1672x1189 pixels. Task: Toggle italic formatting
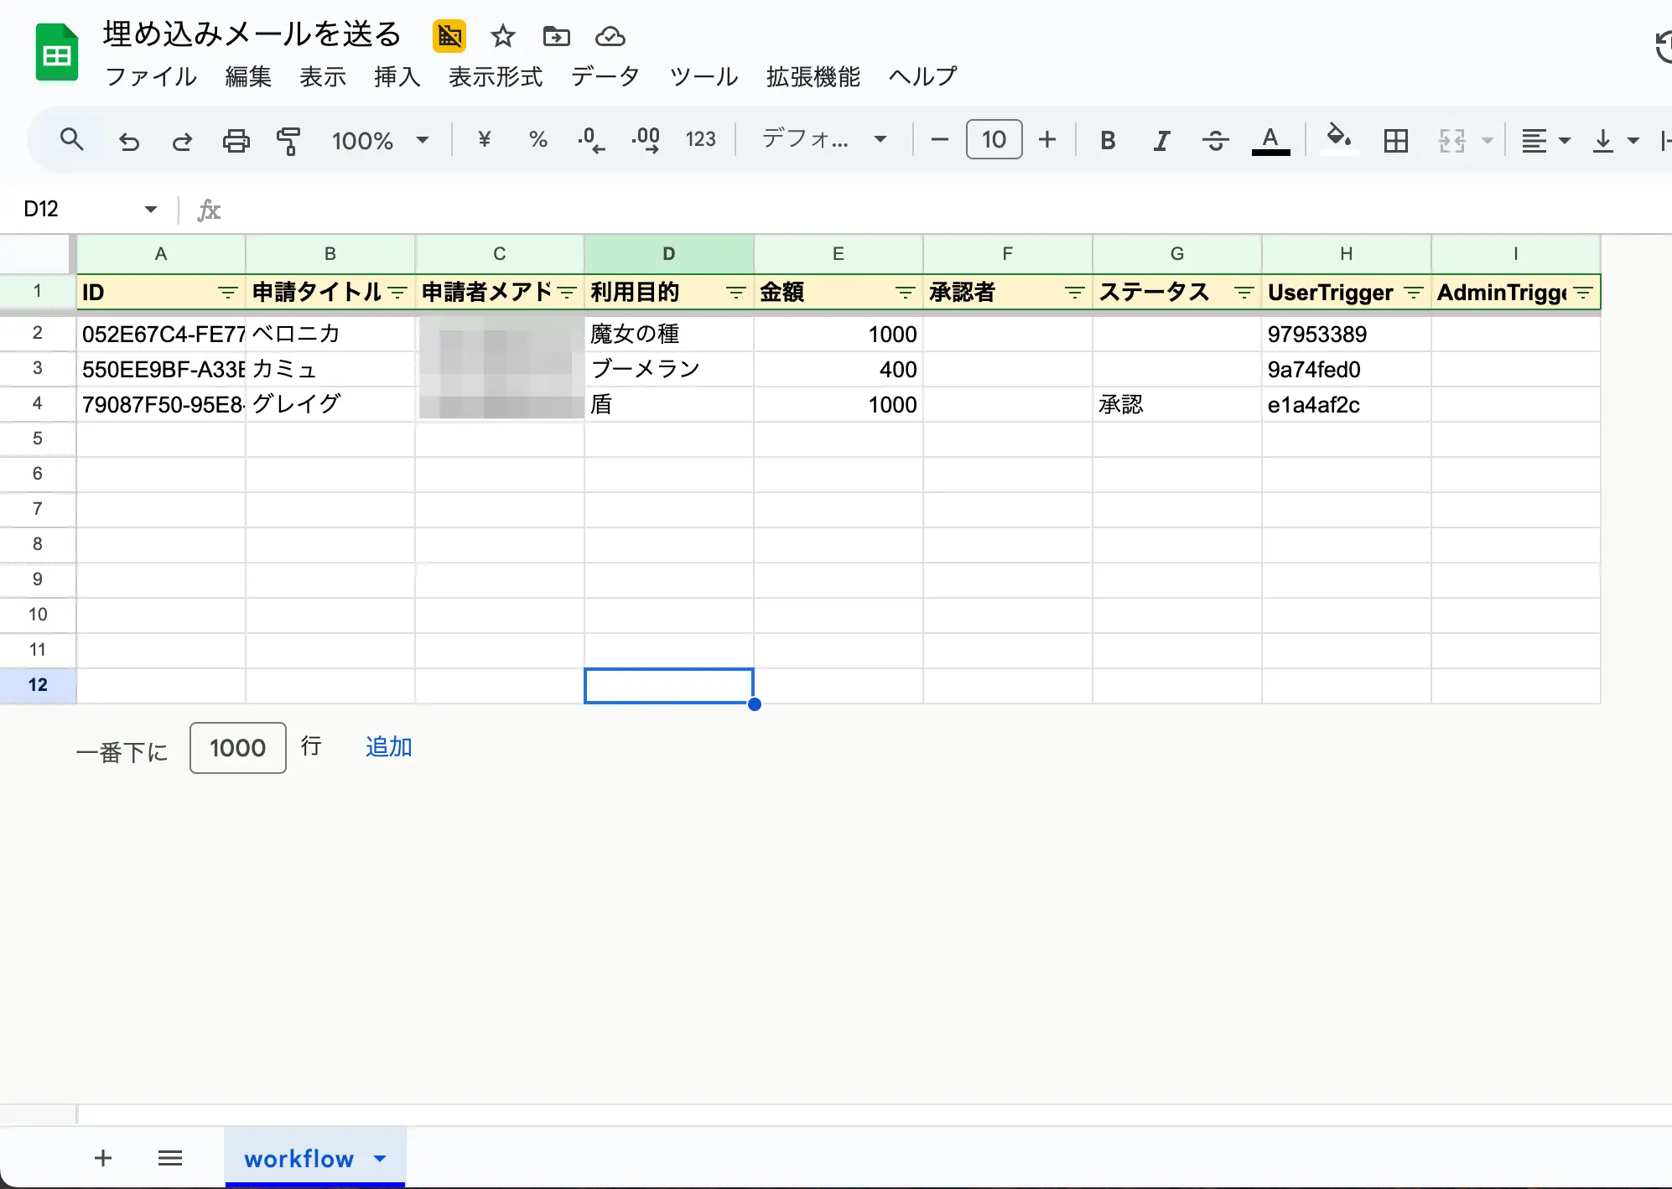pos(1161,140)
